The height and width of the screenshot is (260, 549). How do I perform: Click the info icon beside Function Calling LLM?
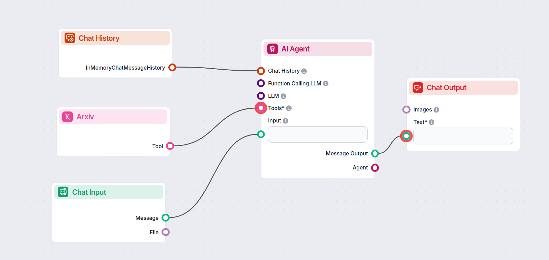[x=325, y=83]
